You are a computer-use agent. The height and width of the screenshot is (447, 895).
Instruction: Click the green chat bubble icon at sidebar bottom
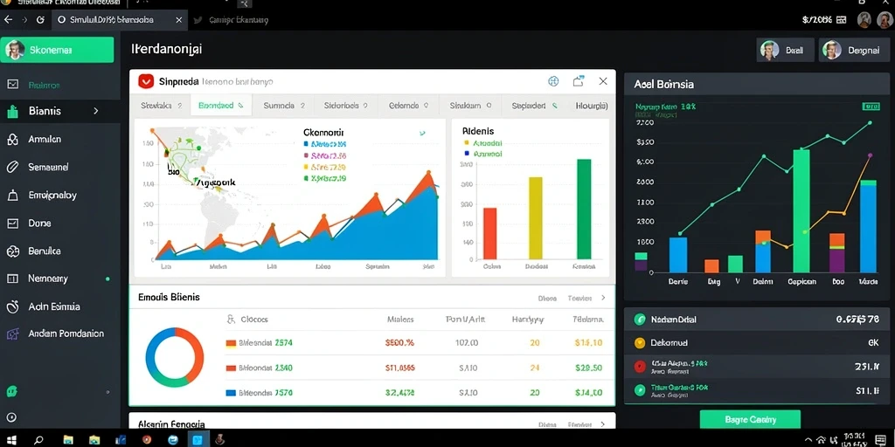pos(12,392)
